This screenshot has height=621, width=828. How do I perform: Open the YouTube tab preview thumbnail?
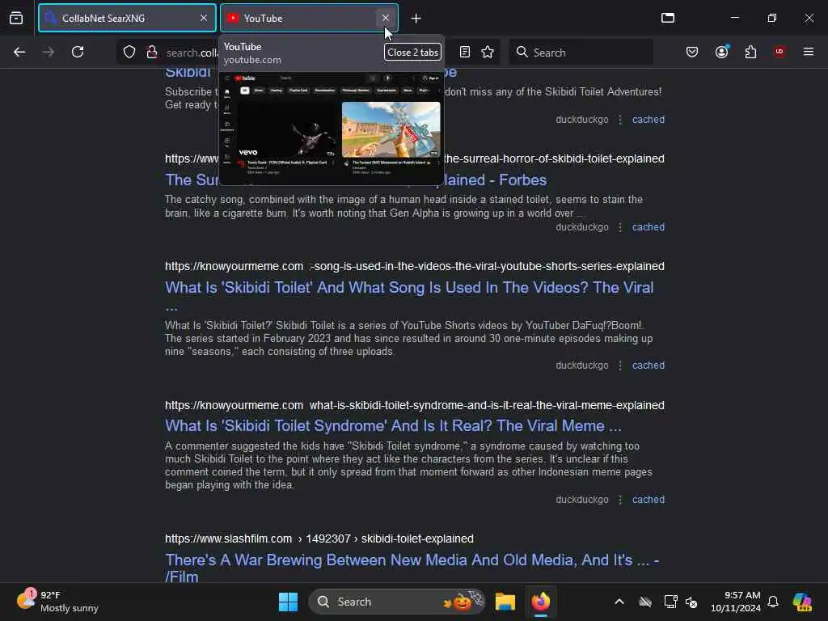pyautogui.click(x=331, y=129)
